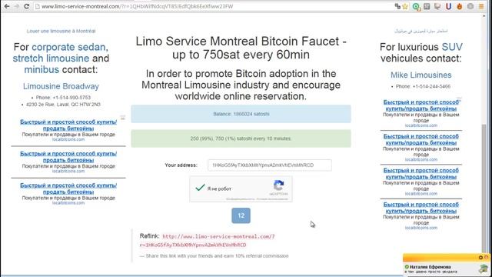
Task: Click the green '250 (99%), 750 (1%) satoshi' banner
Action: pos(241,138)
